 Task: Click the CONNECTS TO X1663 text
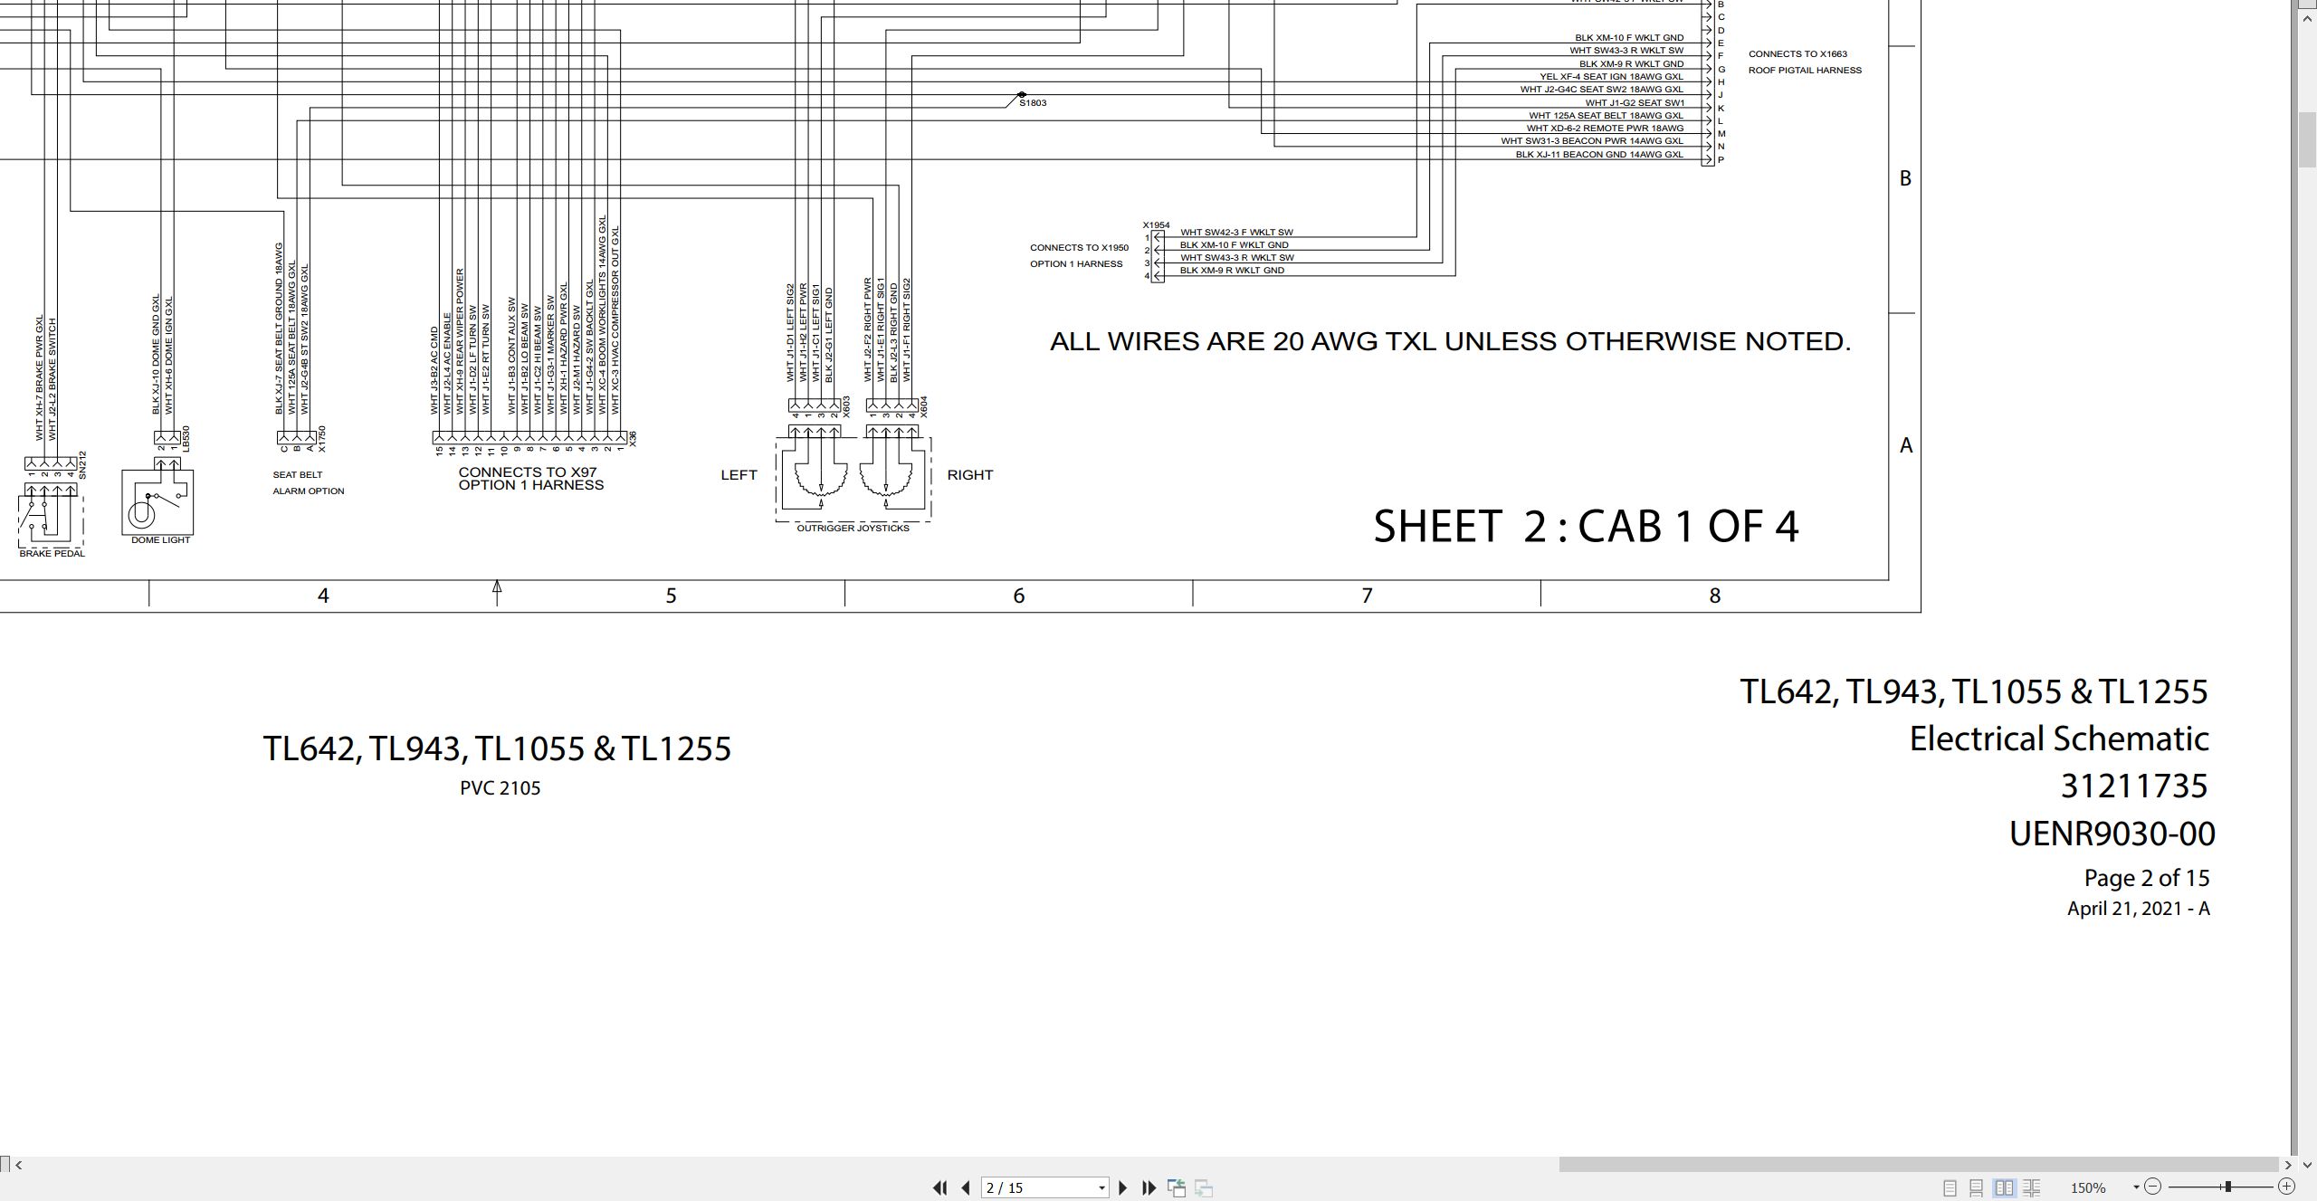[1797, 53]
